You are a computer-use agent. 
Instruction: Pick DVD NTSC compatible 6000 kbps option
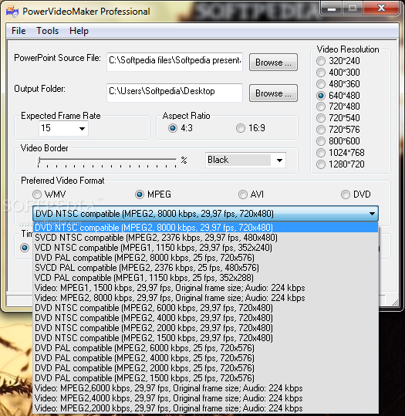coord(205,308)
